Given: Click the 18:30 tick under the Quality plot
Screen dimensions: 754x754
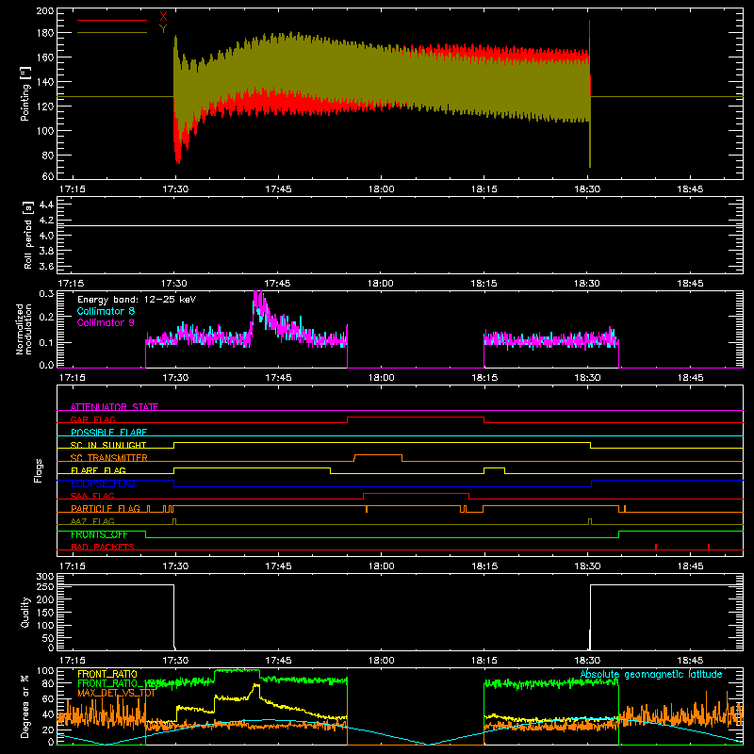Looking at the screenshot, I should (587, 661).
